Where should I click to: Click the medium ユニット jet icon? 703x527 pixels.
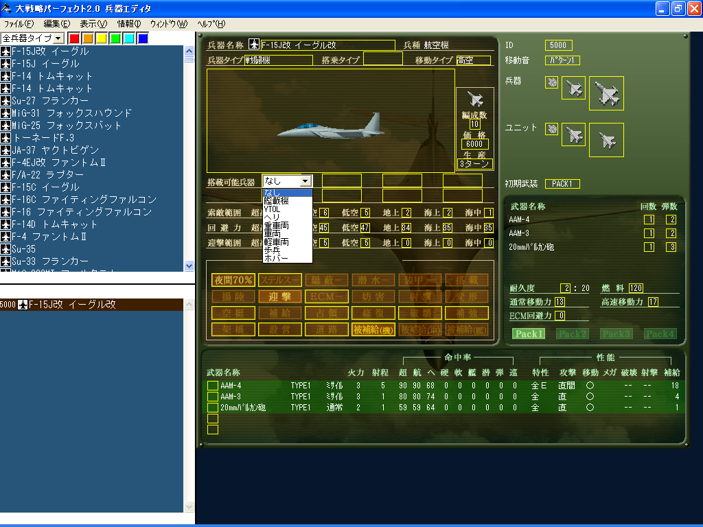(x=573, y=134)
